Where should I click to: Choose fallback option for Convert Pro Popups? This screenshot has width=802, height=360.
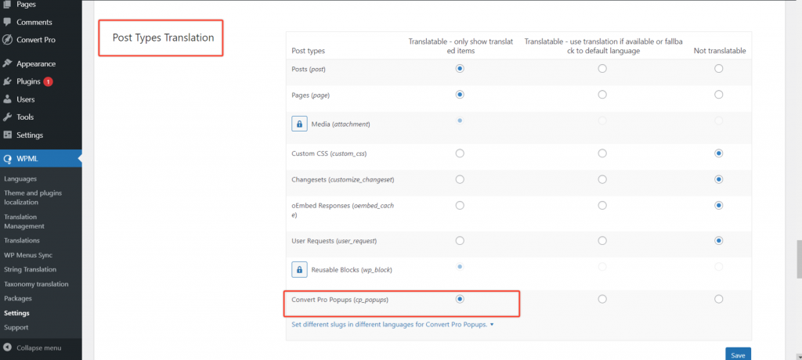(x=602, y=299)
